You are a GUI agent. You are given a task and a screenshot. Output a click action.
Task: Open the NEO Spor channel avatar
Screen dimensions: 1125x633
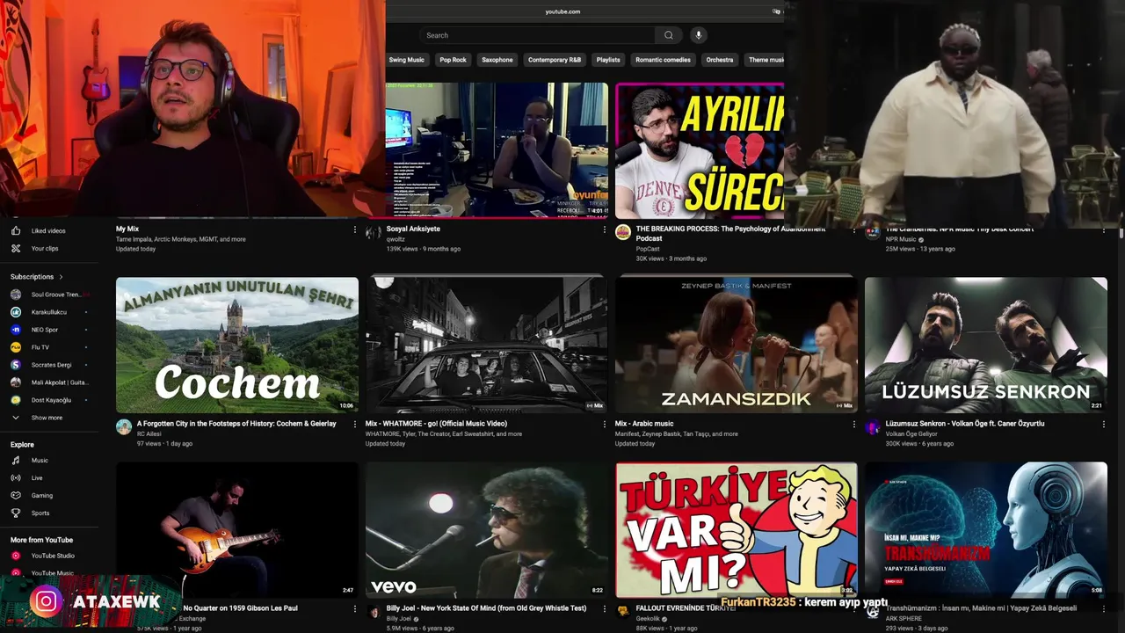click(x=16, y=330)
